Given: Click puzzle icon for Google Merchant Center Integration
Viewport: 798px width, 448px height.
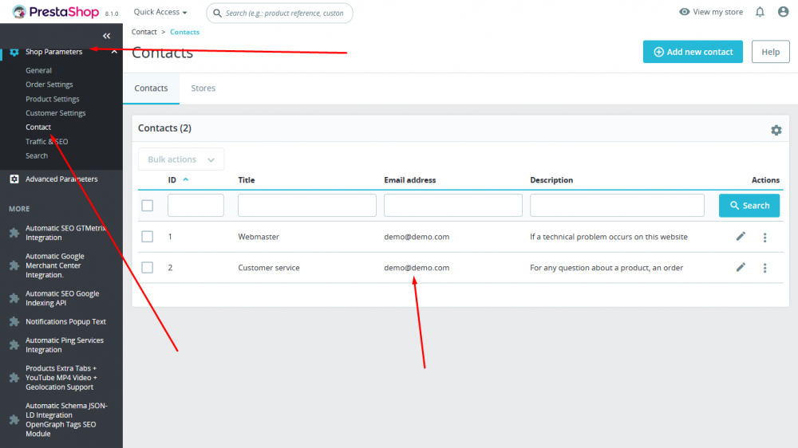Looking at the screenshot, I should point(14,265).
